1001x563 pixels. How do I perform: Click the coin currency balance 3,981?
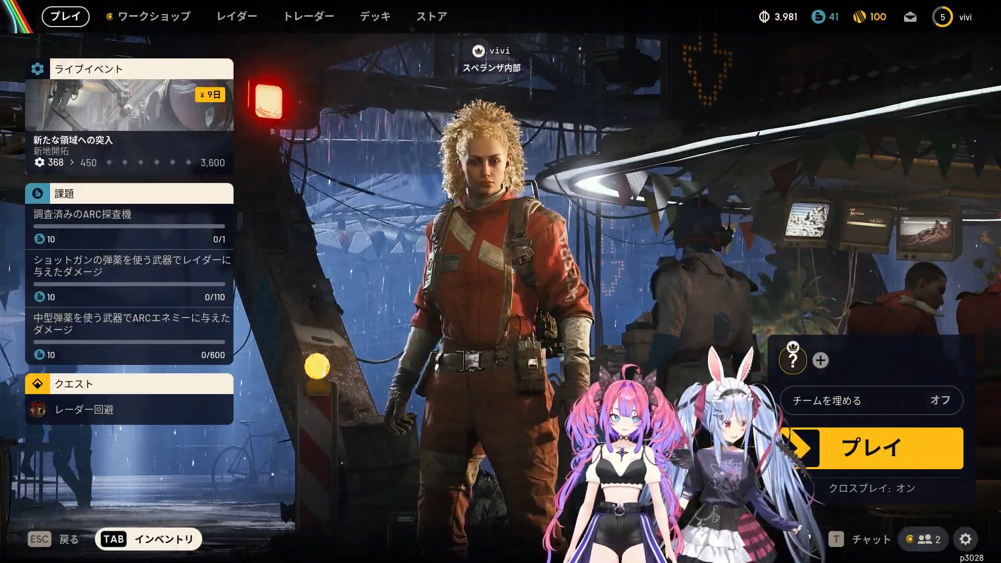(778, 17)
